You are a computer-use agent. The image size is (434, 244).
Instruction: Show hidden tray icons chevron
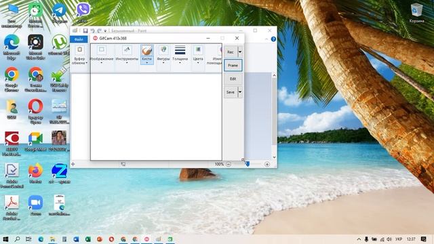click(x=359, y=239)
